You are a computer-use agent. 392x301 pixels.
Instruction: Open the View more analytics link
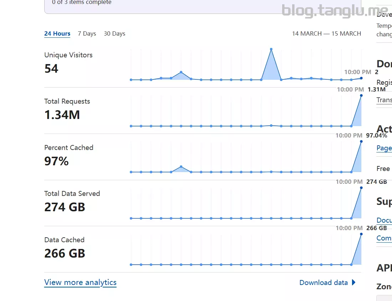tap(80, 282)
